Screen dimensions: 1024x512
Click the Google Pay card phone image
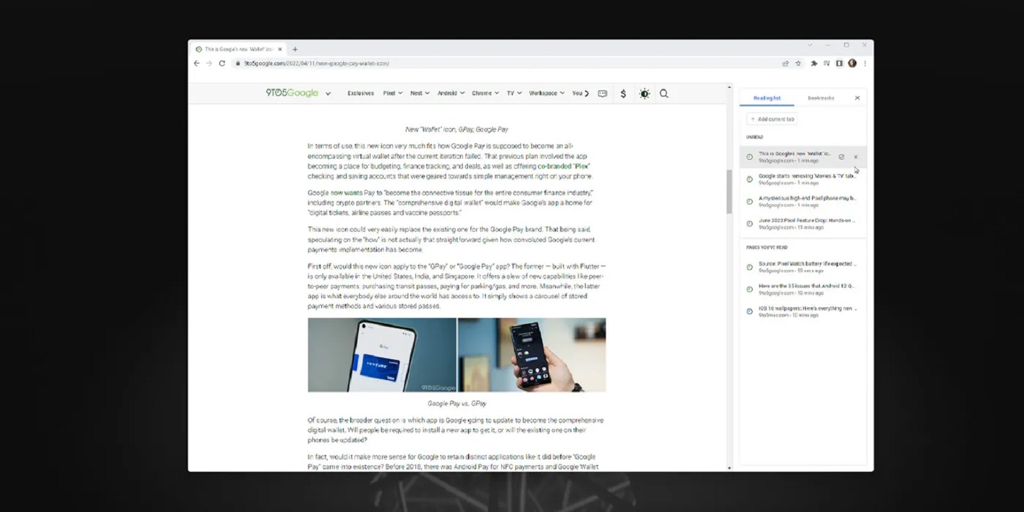click(x=382, y=355)
